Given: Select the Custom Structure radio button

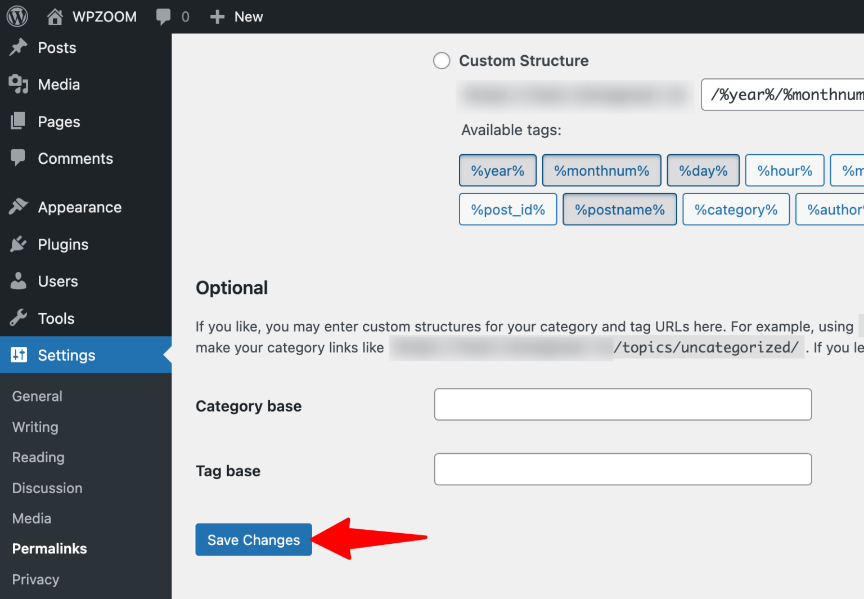Looking at the screenshot, I should coord(442,60).
